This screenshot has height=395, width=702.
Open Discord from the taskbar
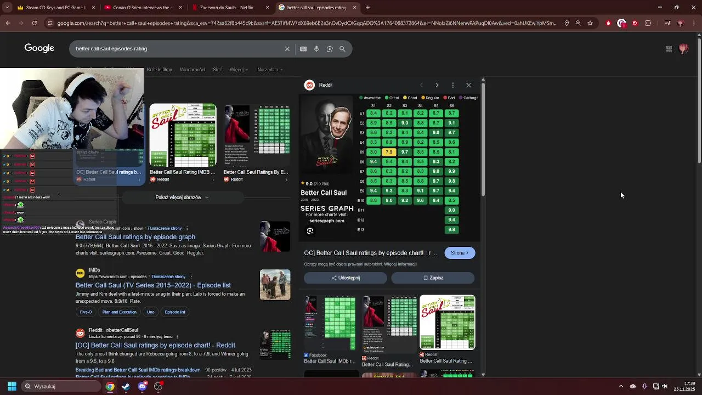pyautogui.click(x=142, y=386)
